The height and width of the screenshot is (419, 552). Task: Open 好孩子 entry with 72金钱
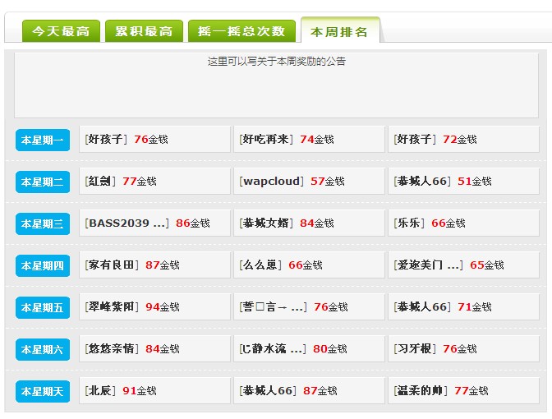pyautogui.click(x=463, y=140)
